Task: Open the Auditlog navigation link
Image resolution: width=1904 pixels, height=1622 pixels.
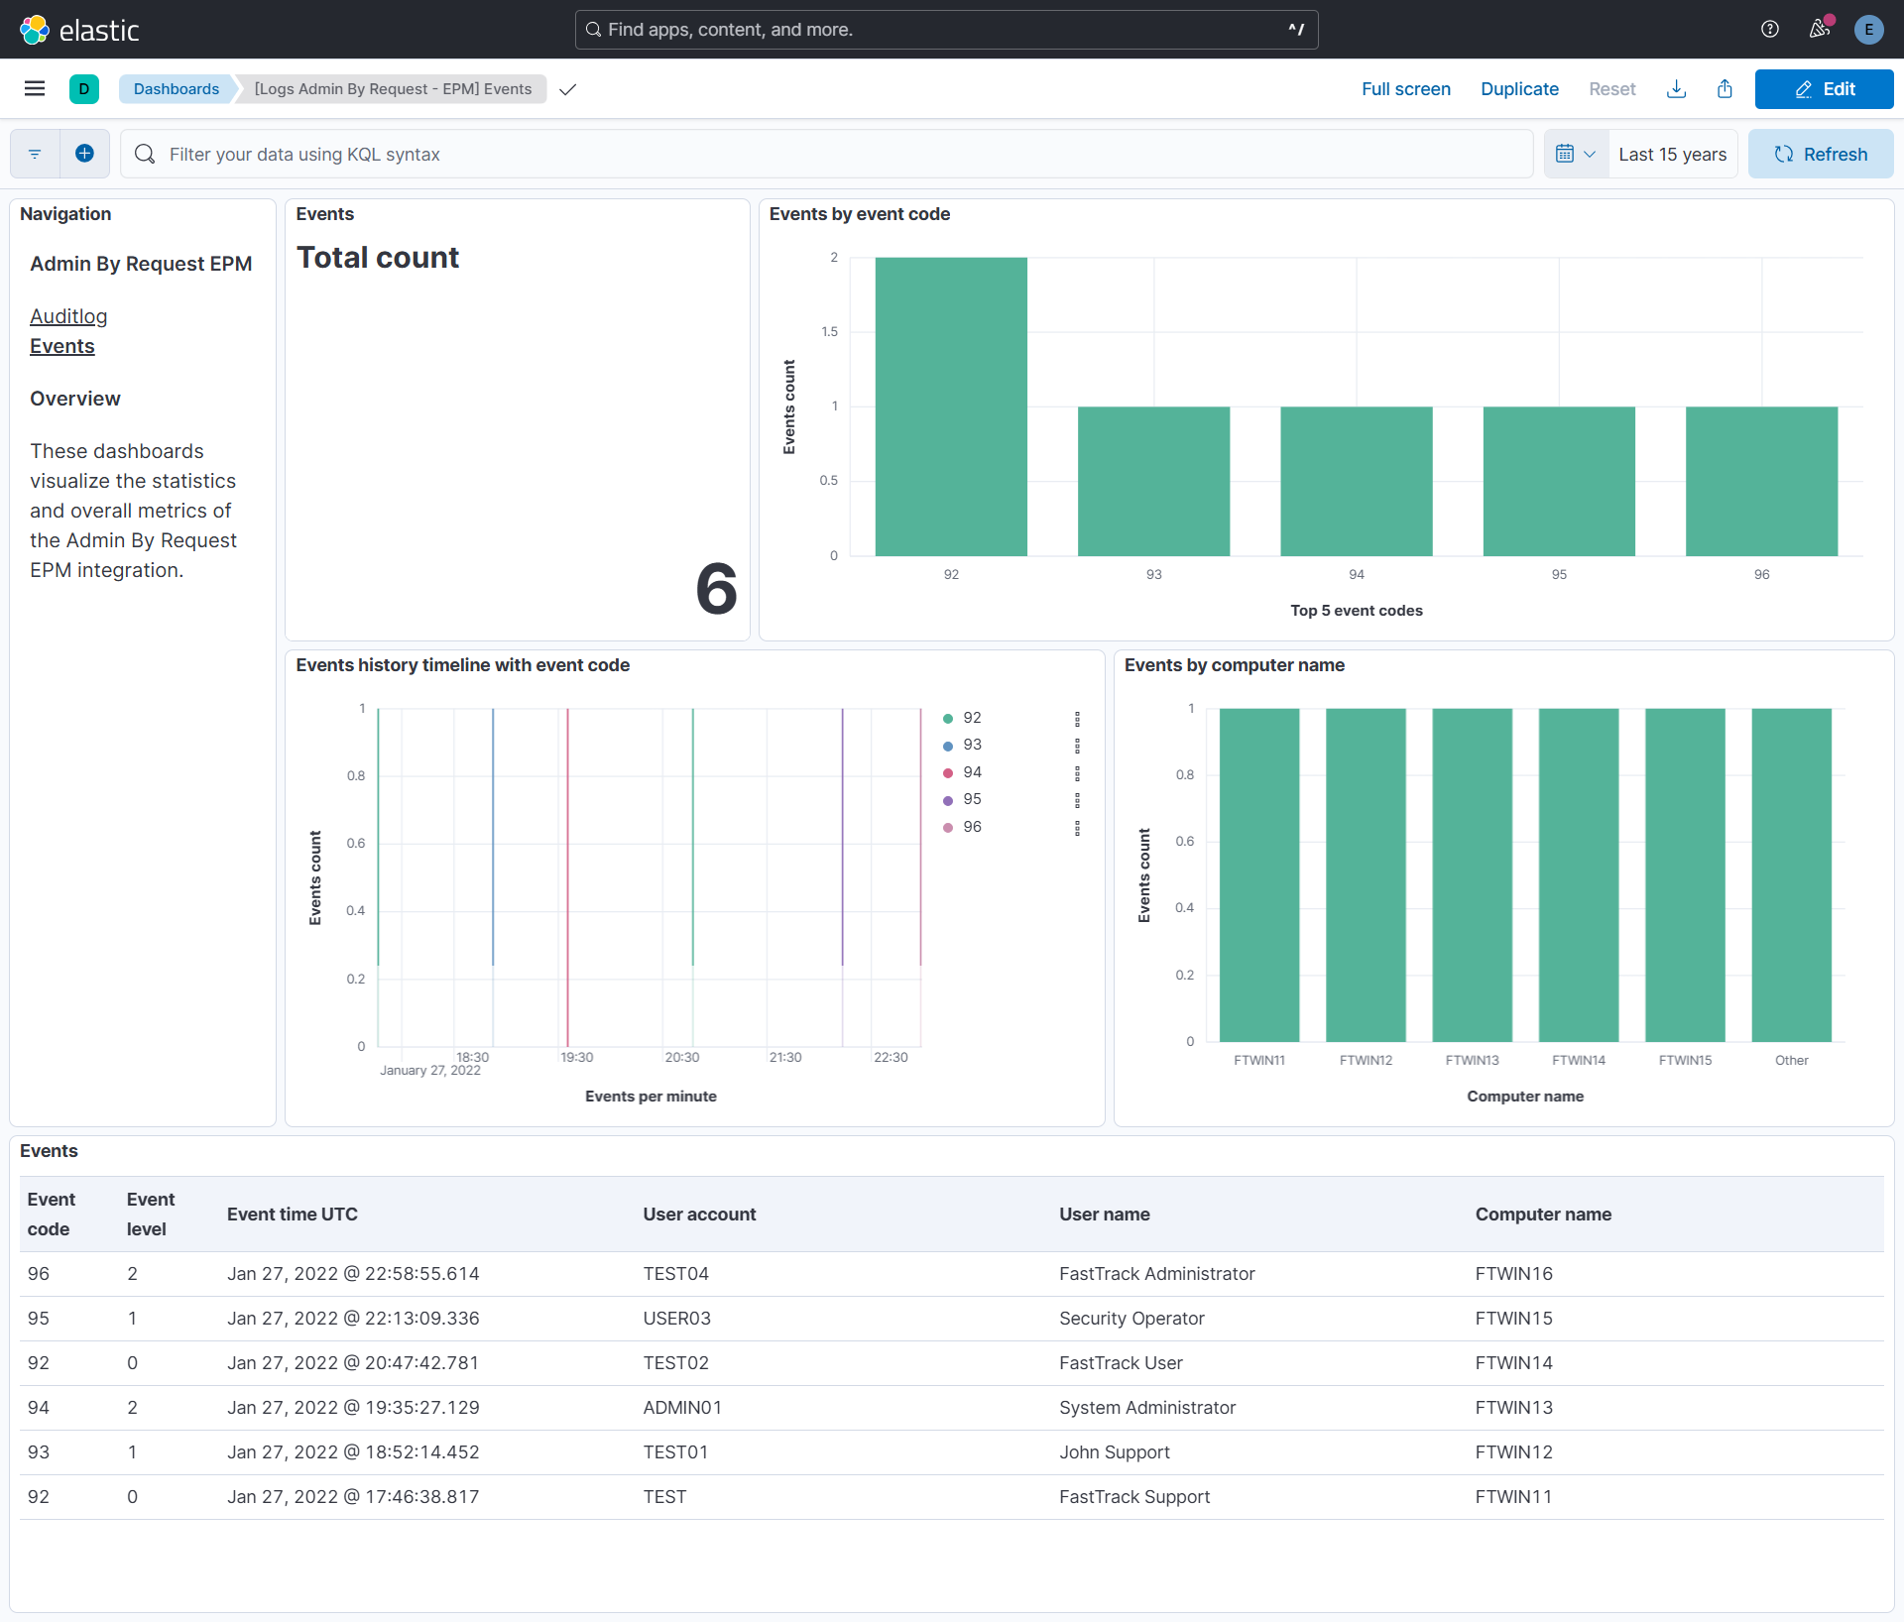Action: click(x=68, y=316)
